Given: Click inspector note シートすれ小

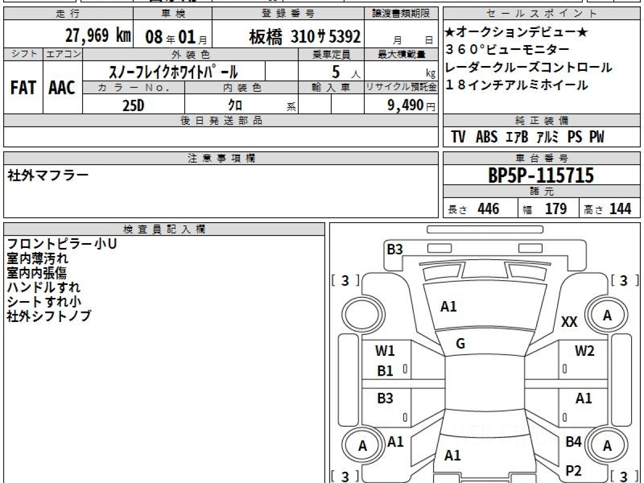Looking at the screenshot, I should 45,302.
